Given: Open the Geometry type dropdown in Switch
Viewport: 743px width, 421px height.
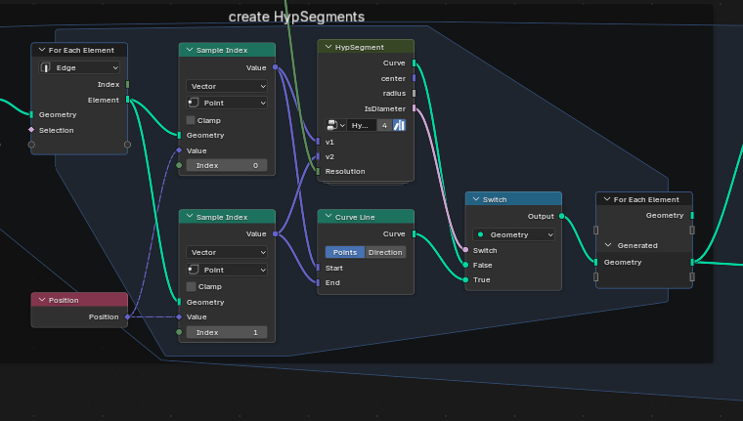Looking at the screenshot, I should click(x=513, y=234).
